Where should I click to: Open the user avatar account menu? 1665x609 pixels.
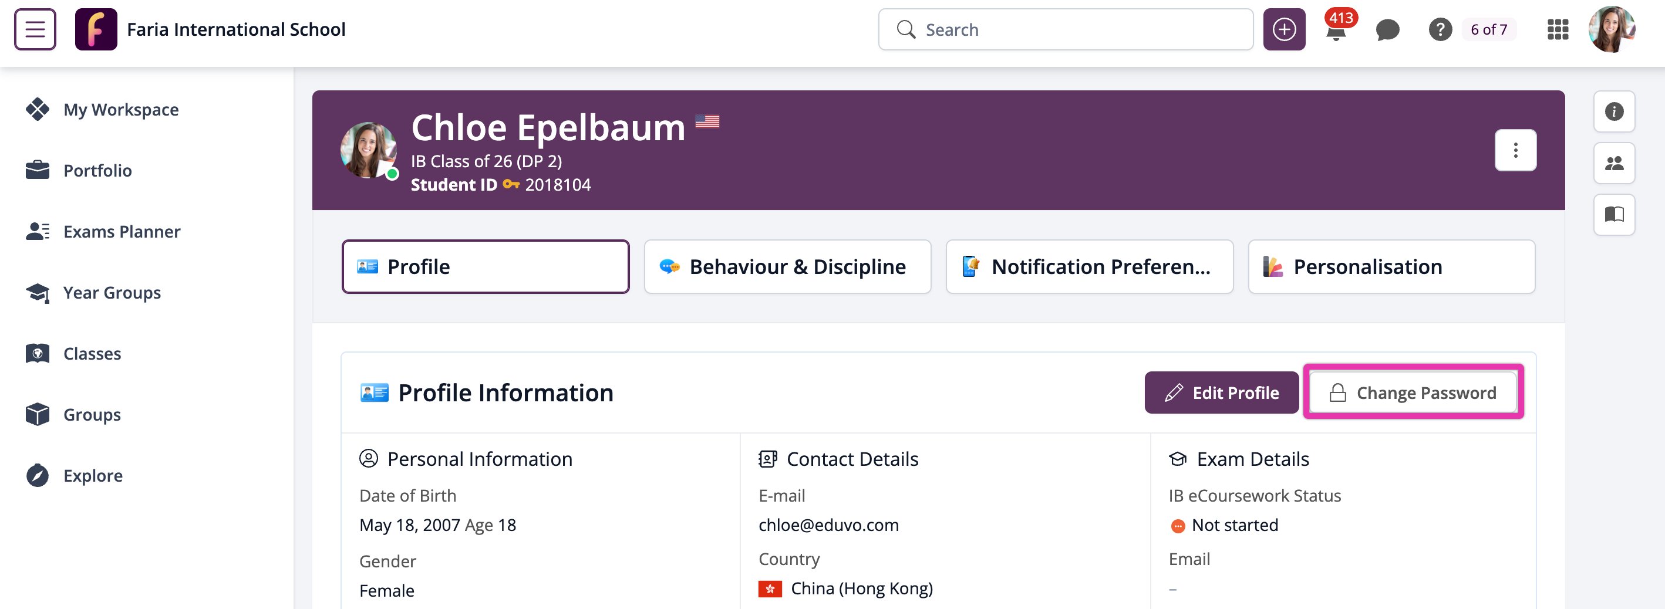pos(1612,30)
